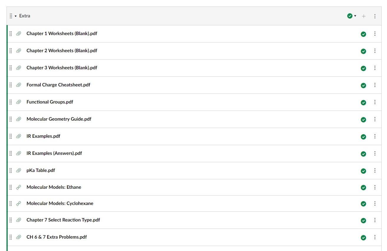Click the paperclip icon beside Functional Groups.pdf
The width and height of the screenshot is (387, 251).
(x=19, y=102)
